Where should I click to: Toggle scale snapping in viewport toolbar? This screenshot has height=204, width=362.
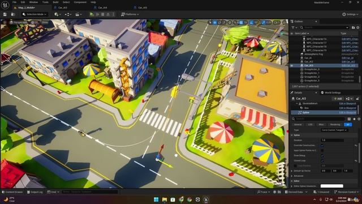(x=264, y=23)
